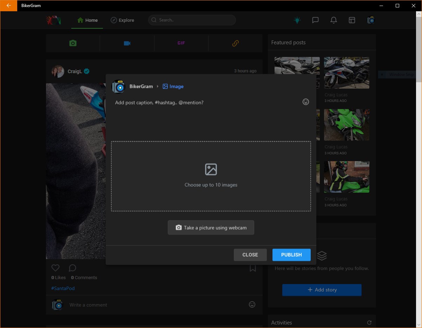
Task: Click the Image post type label
Action: (x=173, y=86)
